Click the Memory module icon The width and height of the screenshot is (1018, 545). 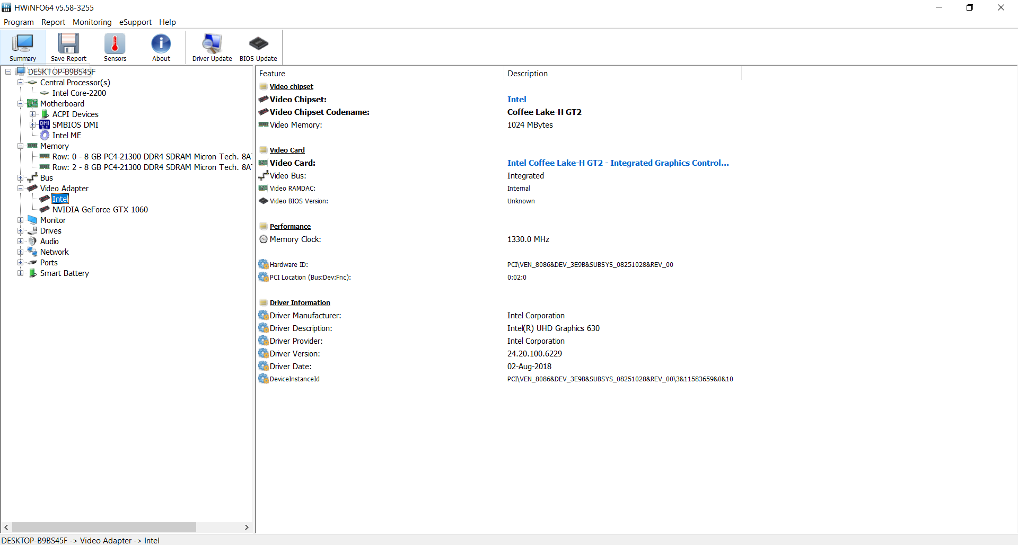[32, 145]
